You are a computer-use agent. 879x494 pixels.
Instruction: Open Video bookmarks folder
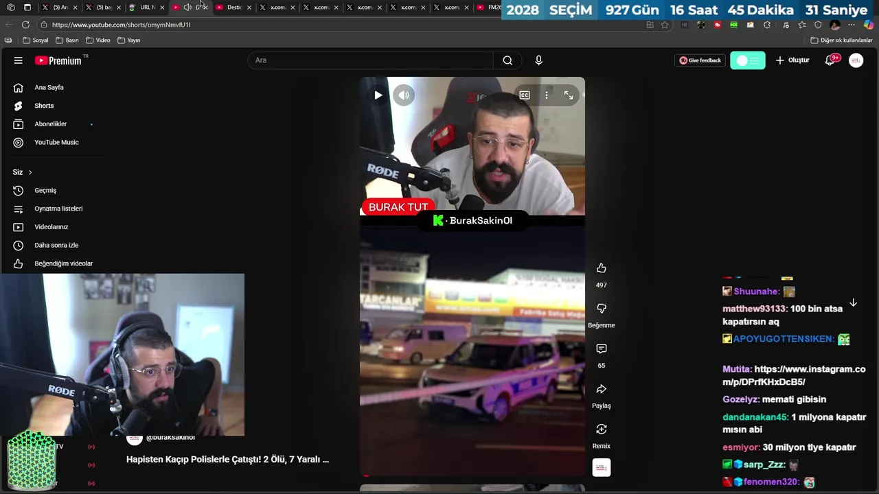click(x=98, y=40)
